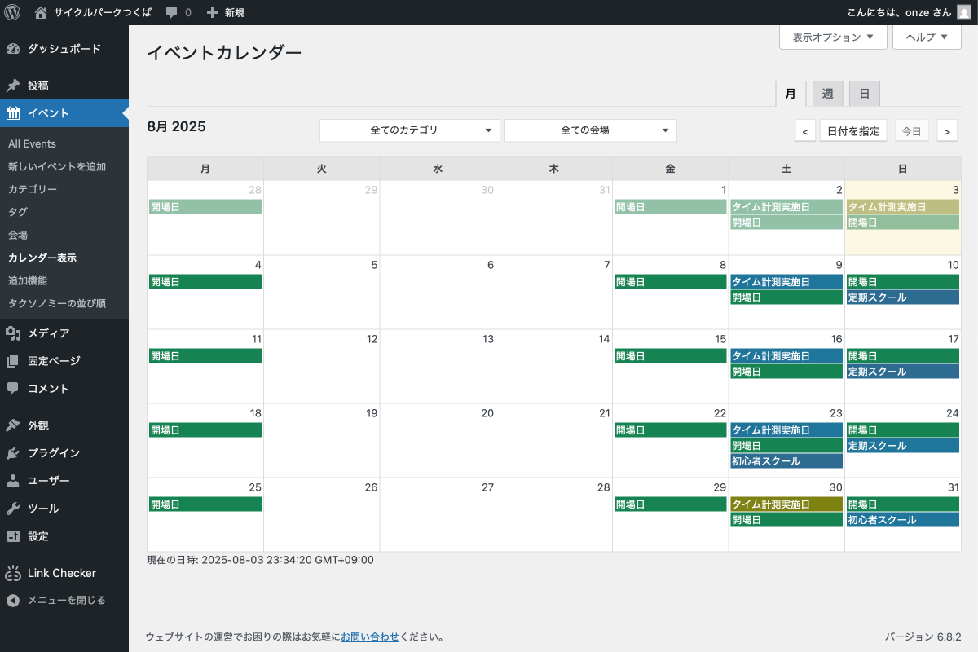Click the プラグイン plug icon
Screen dimensions: 978x652
pyautogui.click(x=13, y=452)
